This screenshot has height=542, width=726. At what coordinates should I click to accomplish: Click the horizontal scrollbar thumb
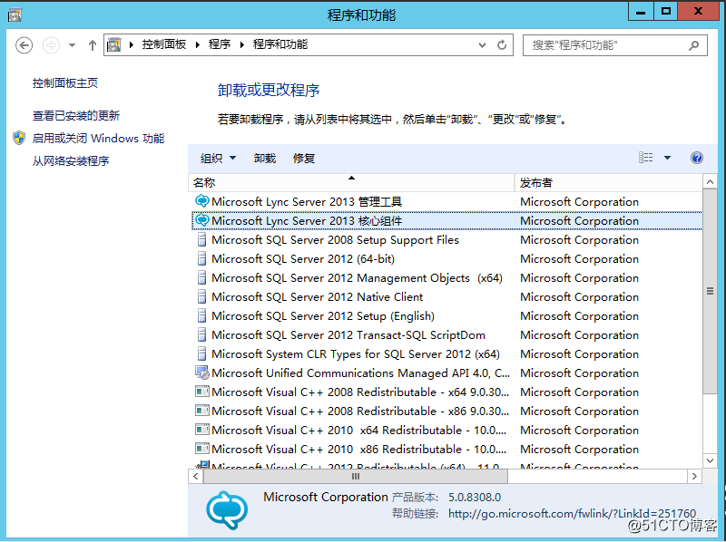click(x=356, y=477)
